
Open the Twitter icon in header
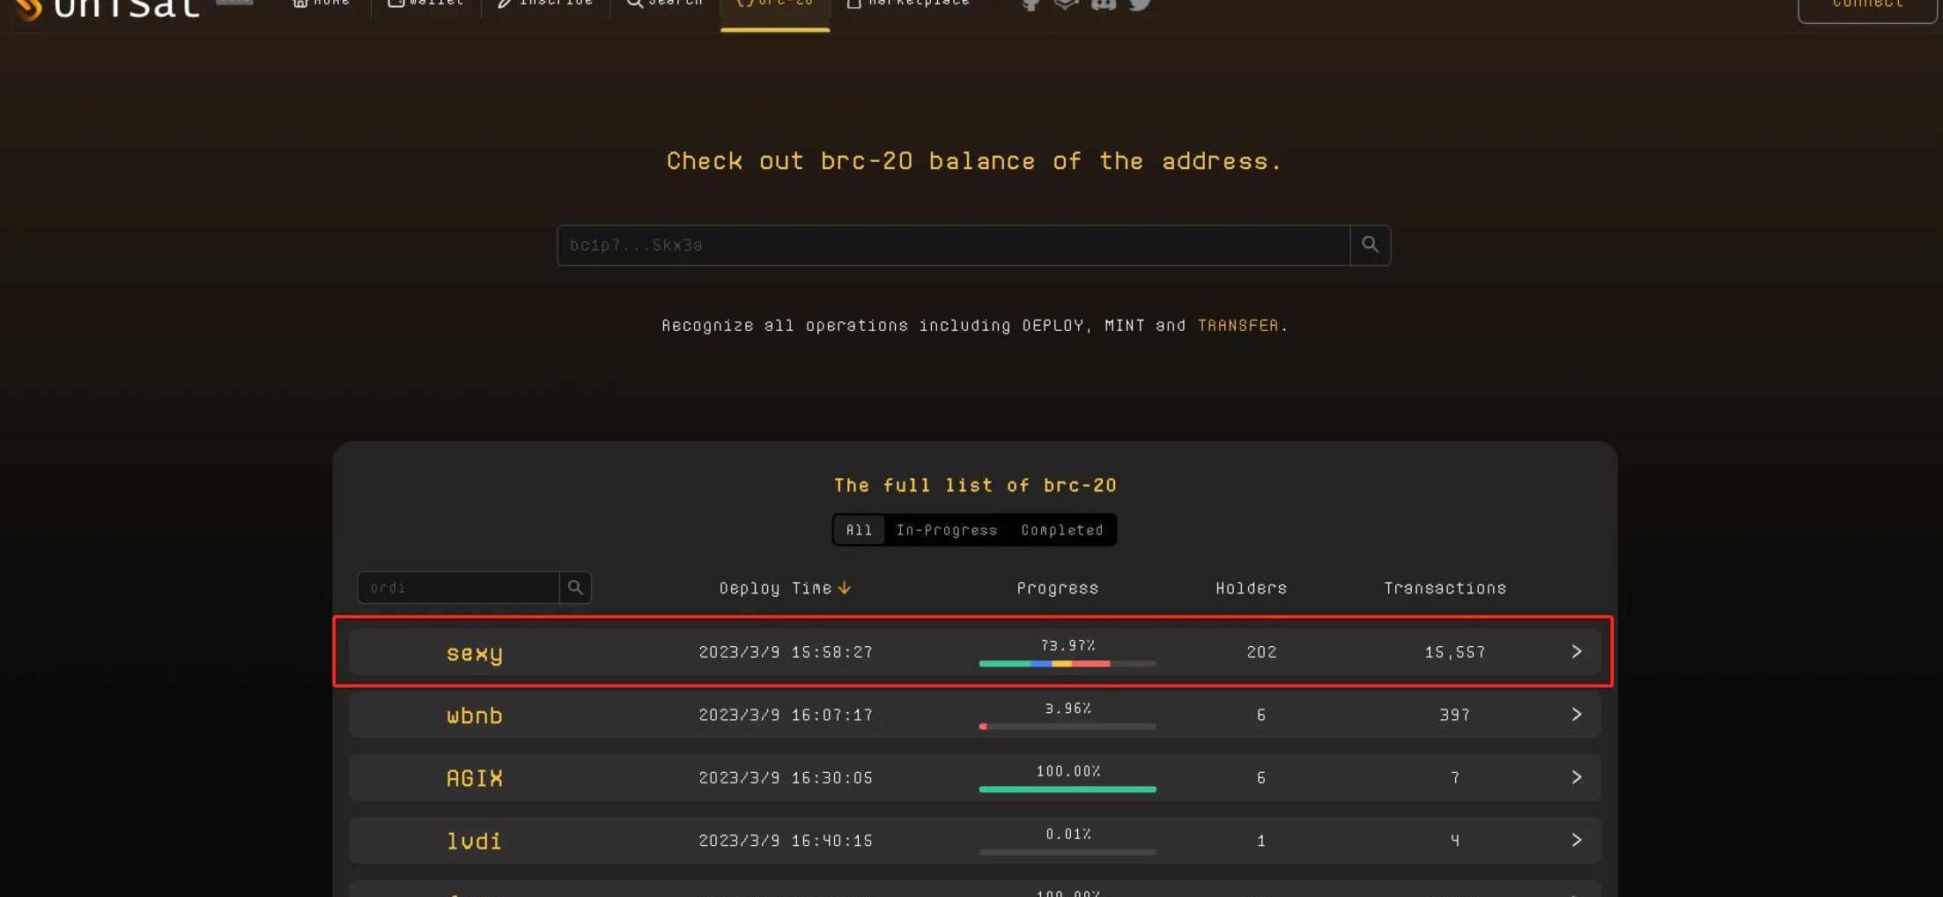(x=1140, y=4)
